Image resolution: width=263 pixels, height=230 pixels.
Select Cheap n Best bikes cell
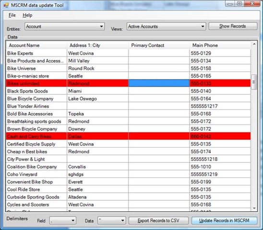click(x=36, y=151)
